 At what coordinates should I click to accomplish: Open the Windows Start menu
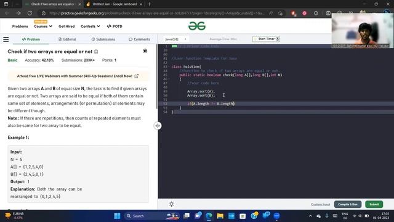coord(117,216)
